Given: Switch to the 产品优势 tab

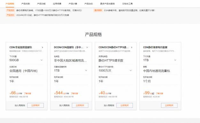Looking at the screenshot, I should 26,4.
